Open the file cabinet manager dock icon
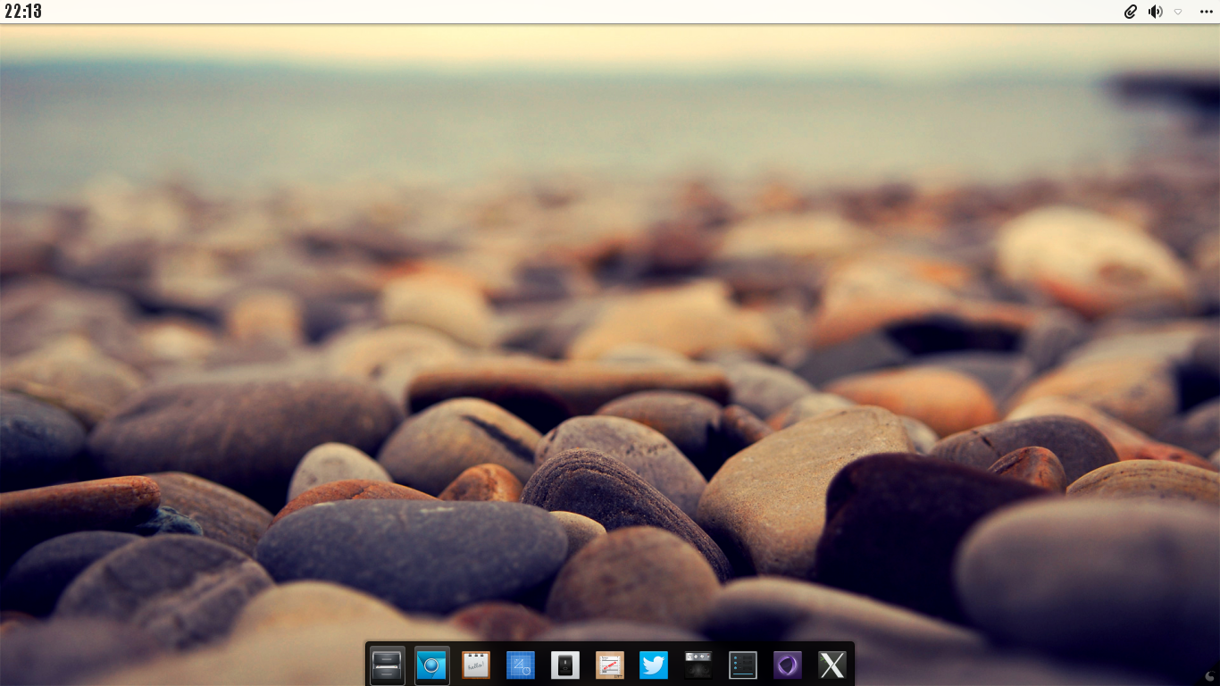Screen dimensions: 1220x686 click(388, 665)
